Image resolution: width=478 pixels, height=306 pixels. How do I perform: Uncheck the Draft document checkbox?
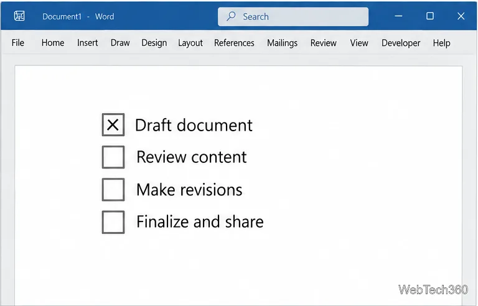113,124
